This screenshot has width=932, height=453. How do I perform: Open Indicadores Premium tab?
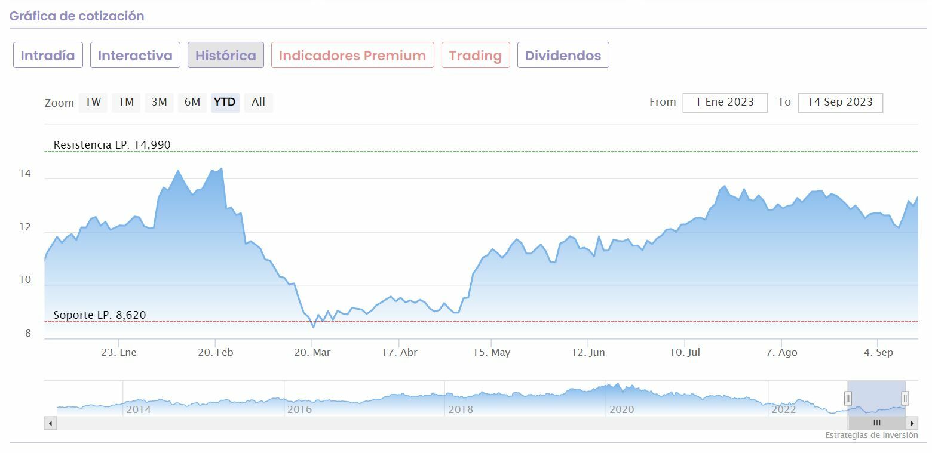coord(352,56)
